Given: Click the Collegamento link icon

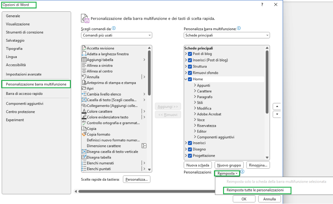Looking at the screenshot, I should (x=84, y=105).
